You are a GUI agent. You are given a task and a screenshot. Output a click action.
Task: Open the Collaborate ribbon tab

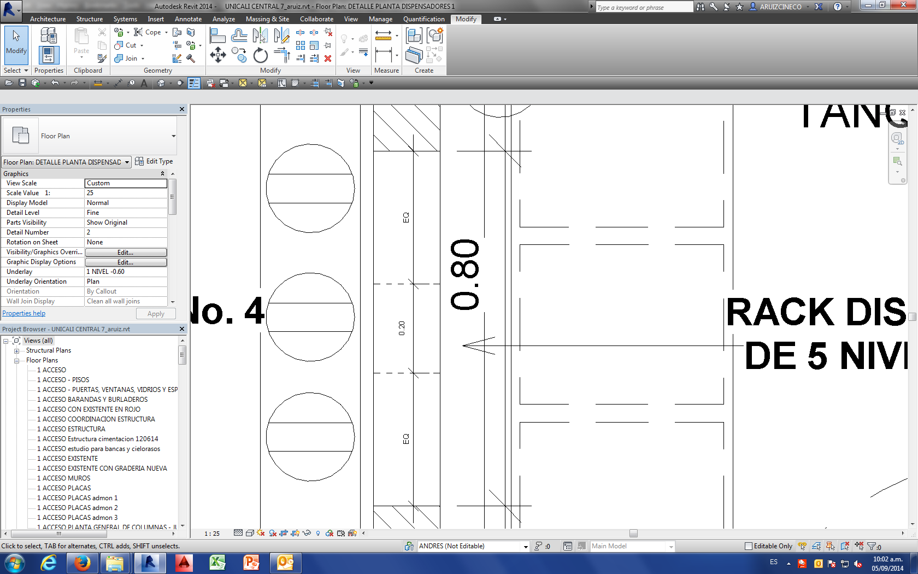click(316, 19)
